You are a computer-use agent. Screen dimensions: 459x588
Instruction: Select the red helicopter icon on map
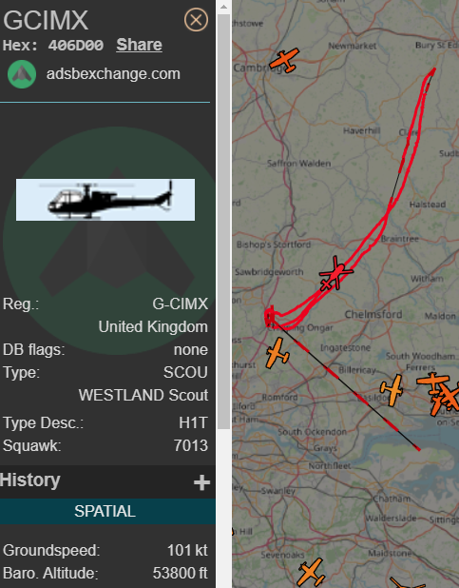click(x=335, y=275)
